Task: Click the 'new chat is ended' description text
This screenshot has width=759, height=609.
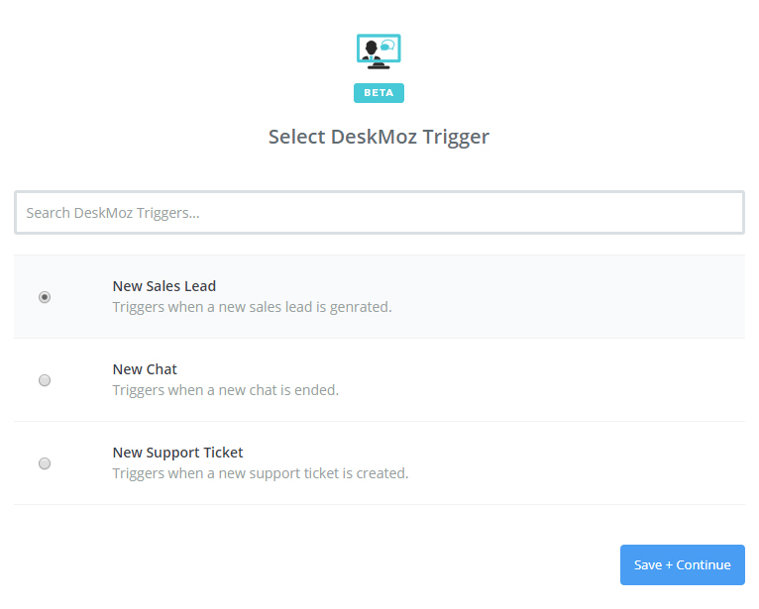Action: [x=226, y=390]
